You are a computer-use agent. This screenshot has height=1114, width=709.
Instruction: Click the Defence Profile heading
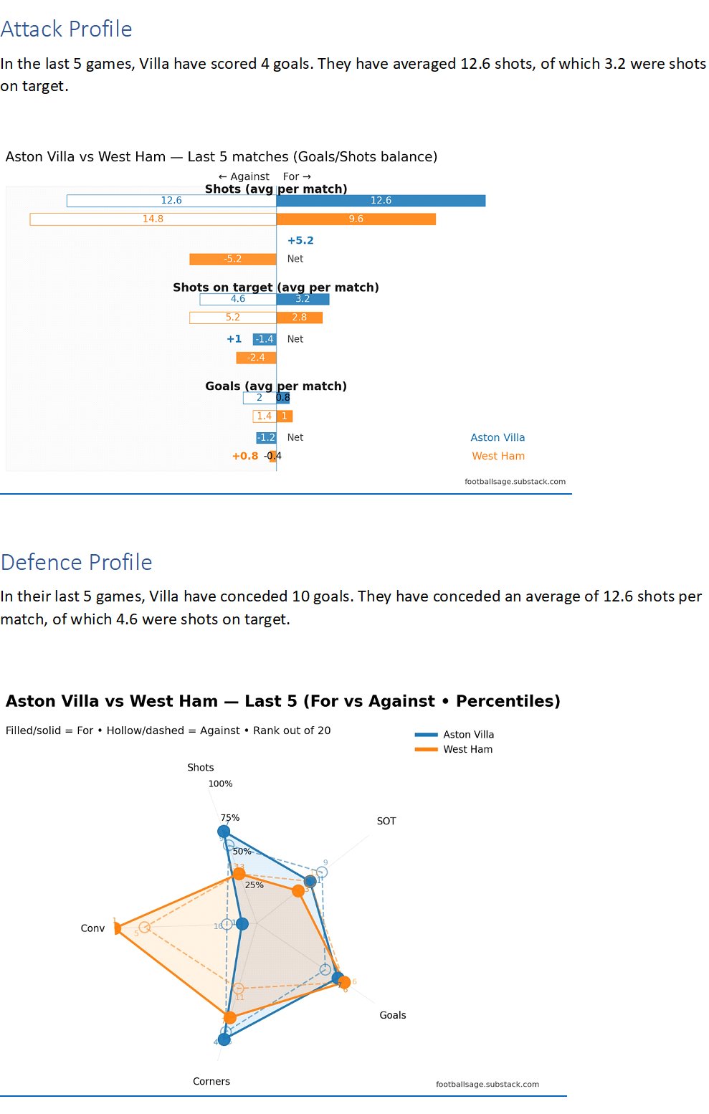(x=77, y=563)
